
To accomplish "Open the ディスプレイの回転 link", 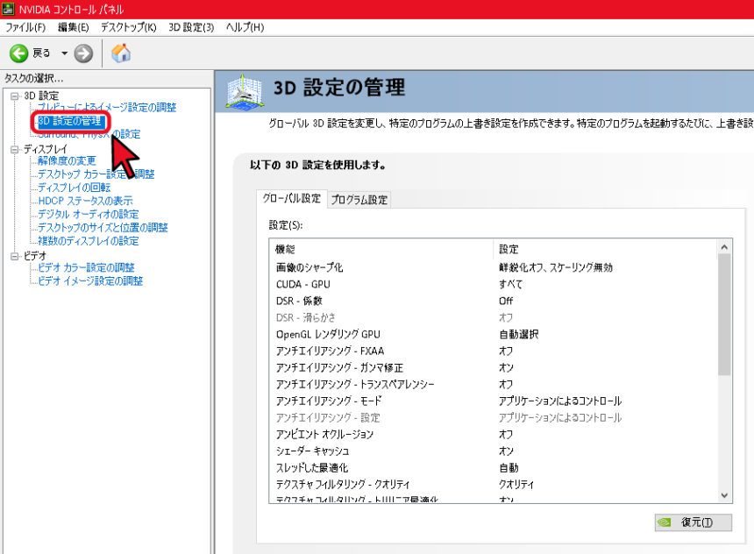I will click(x=74, y=188).
